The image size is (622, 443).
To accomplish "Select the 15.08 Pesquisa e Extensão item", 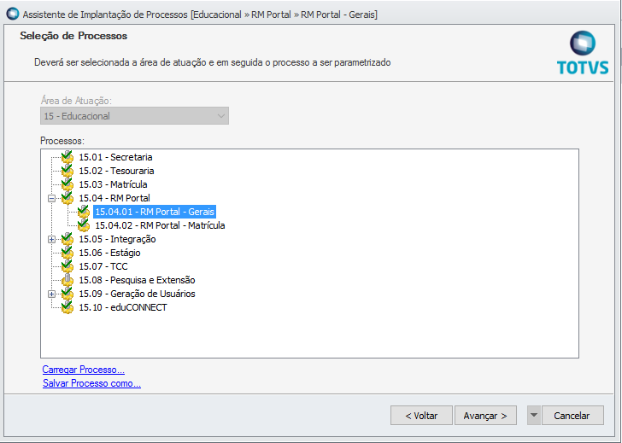I will click(137, 280).
